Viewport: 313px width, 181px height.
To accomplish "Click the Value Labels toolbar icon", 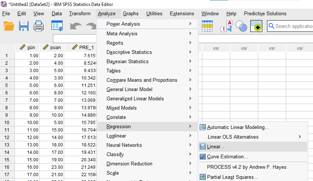I will [227, 26].
